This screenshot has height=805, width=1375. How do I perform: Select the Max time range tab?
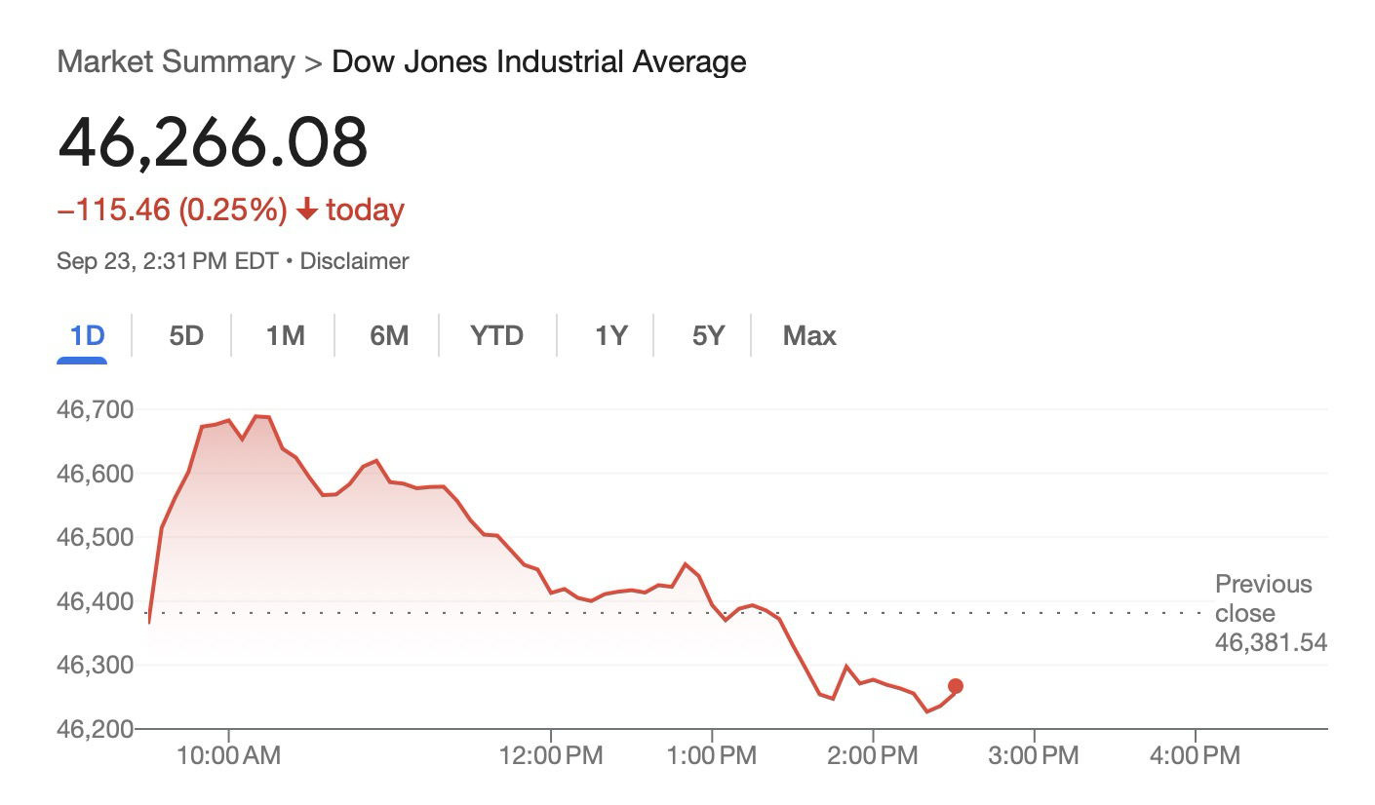pos(809,336)
